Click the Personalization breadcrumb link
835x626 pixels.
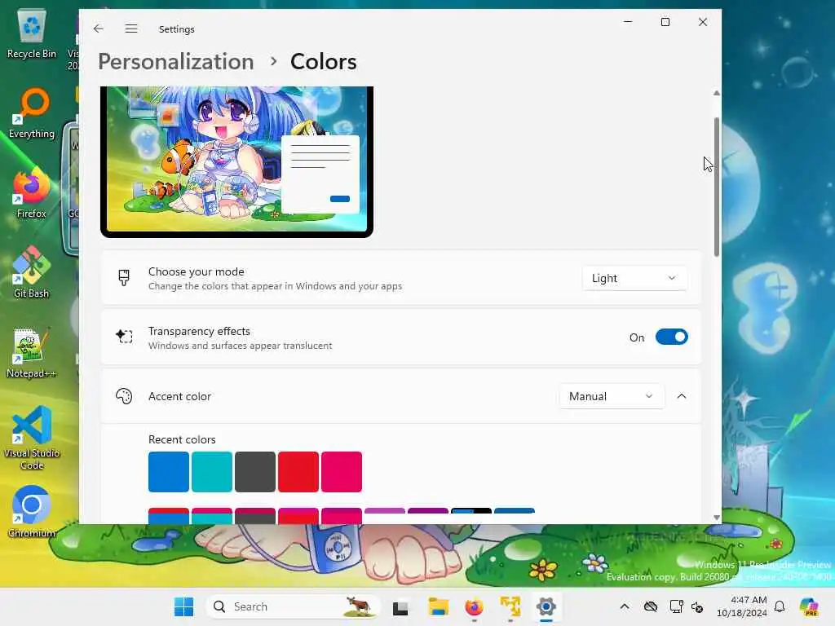coord(176,62)
